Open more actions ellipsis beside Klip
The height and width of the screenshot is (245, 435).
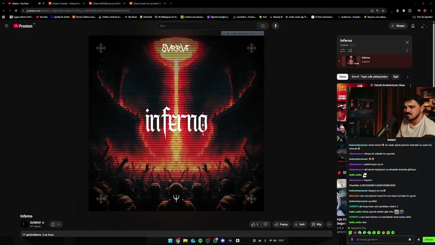point(329,224)
